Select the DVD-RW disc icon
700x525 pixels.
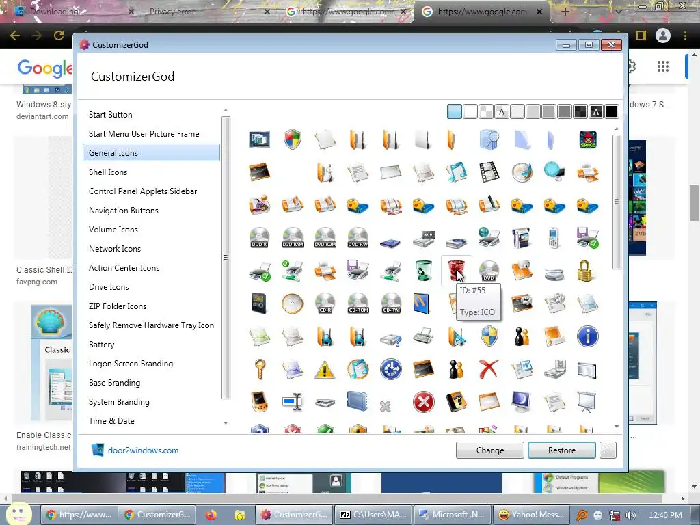(x=358, y=237)
